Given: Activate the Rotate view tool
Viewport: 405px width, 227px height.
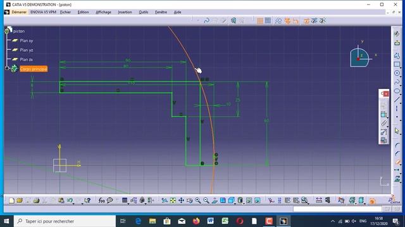Looking at the screenshot, I should click(x=189, y=201).
